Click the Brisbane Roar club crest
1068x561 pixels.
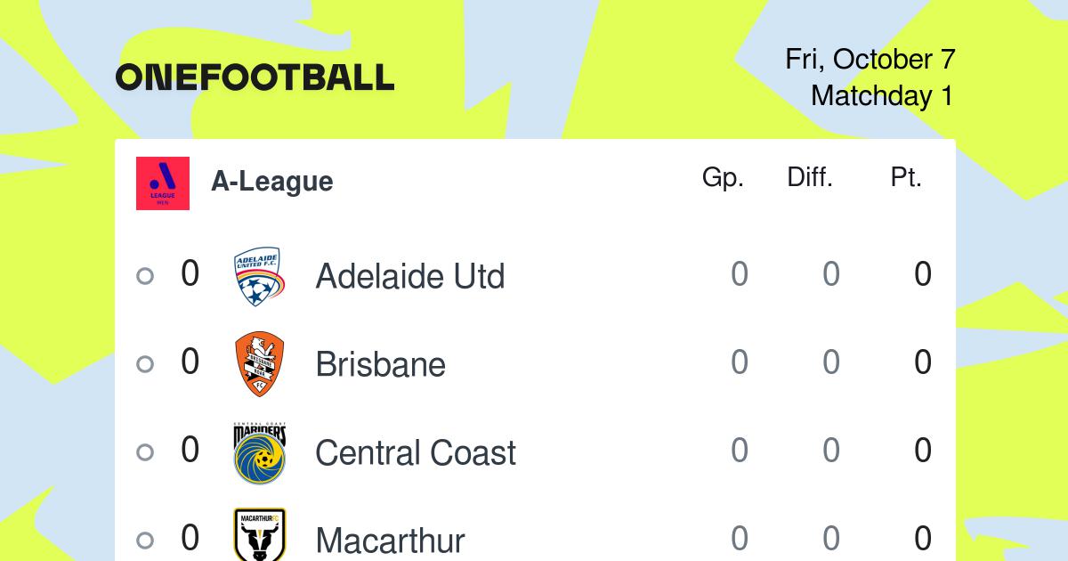click(259, 364)
